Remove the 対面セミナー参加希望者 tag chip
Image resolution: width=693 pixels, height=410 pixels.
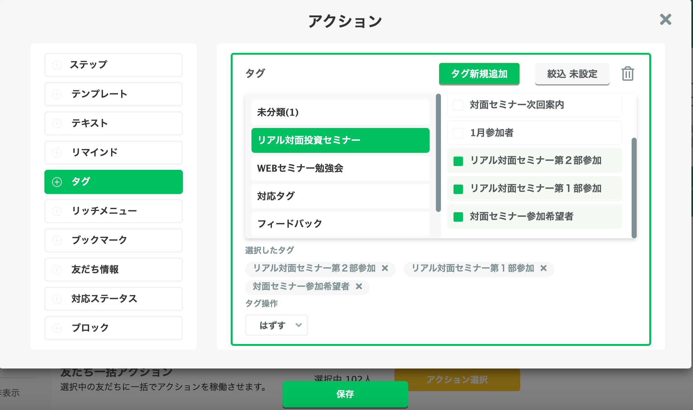359,287
